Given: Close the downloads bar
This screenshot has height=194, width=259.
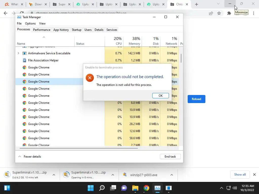Looking at the screenshot, I should tap(254, 175).
